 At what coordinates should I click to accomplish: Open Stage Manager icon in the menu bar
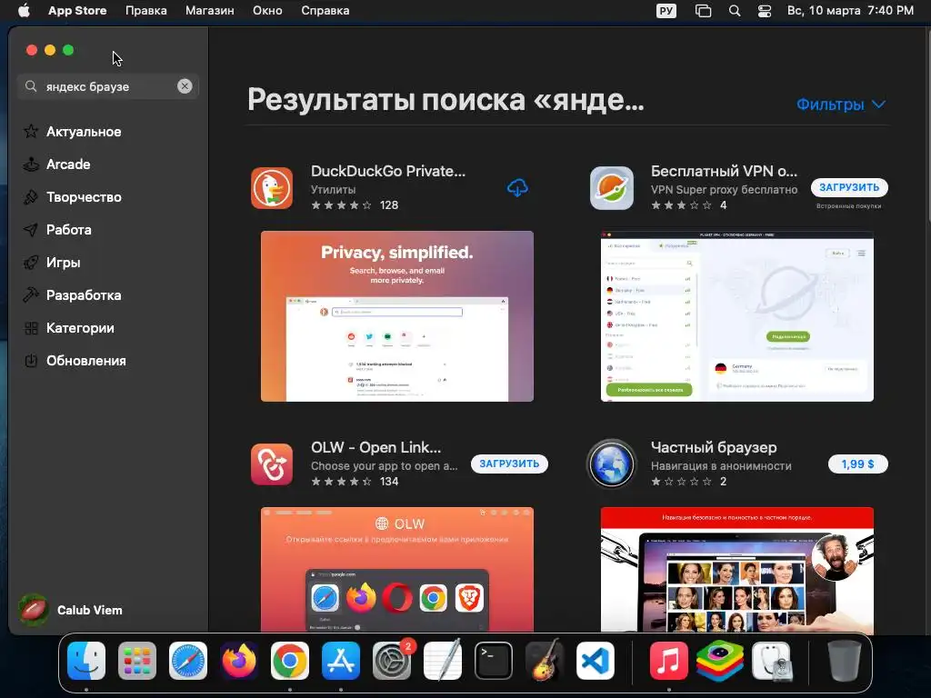coord(703,11)
